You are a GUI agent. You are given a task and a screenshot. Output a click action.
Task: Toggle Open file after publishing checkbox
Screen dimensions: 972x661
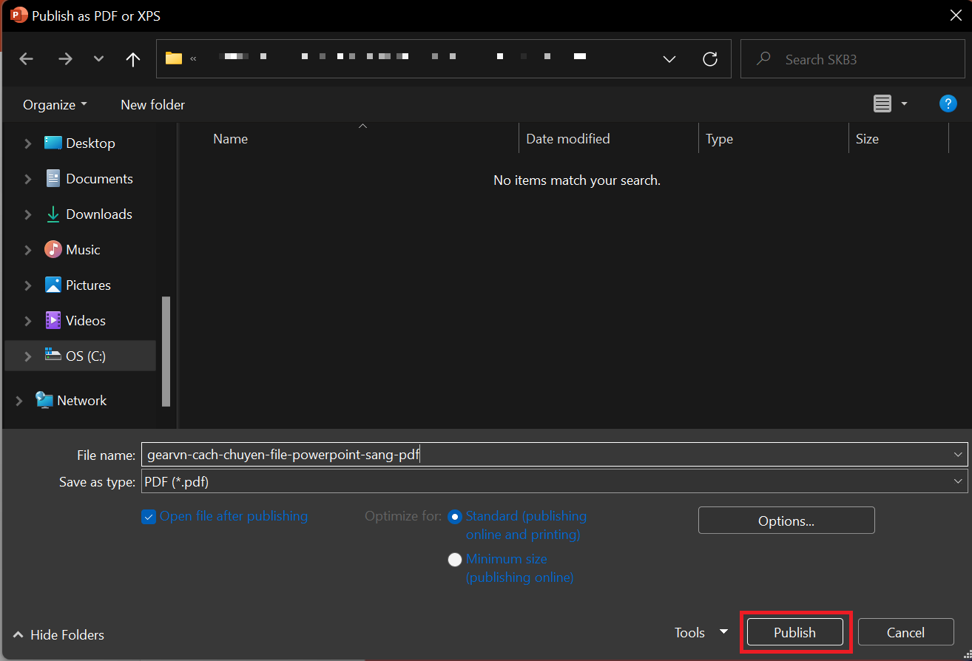148,517
